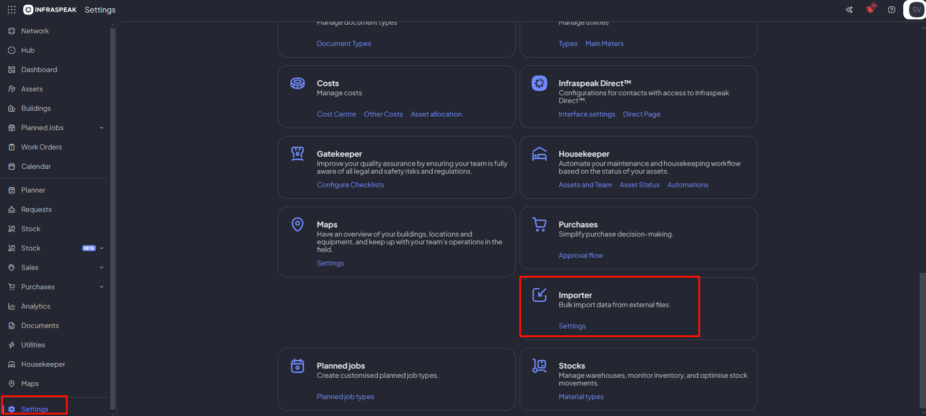Click the BETA badge beside Stock
Viewport: 926px width, 416px height.
(x=89, y=248)
